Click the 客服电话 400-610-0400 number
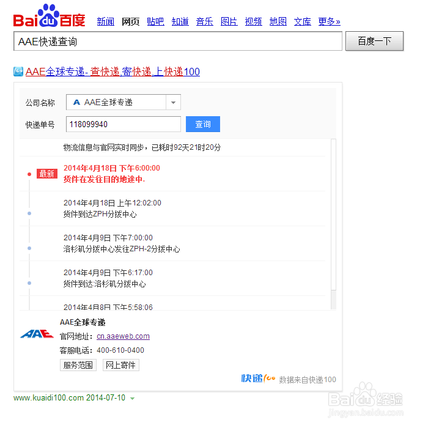428x428 pixels. 120,350
